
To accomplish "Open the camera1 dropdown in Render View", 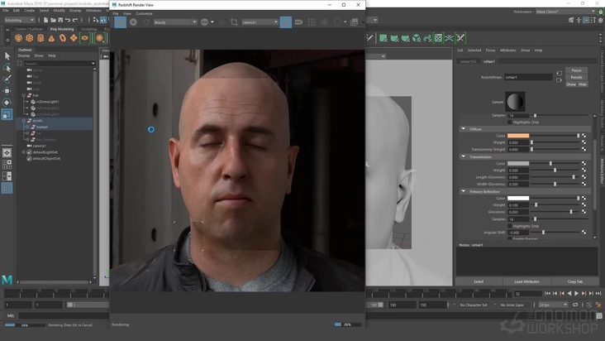I will pyautogui.click(x=260, y=22).
